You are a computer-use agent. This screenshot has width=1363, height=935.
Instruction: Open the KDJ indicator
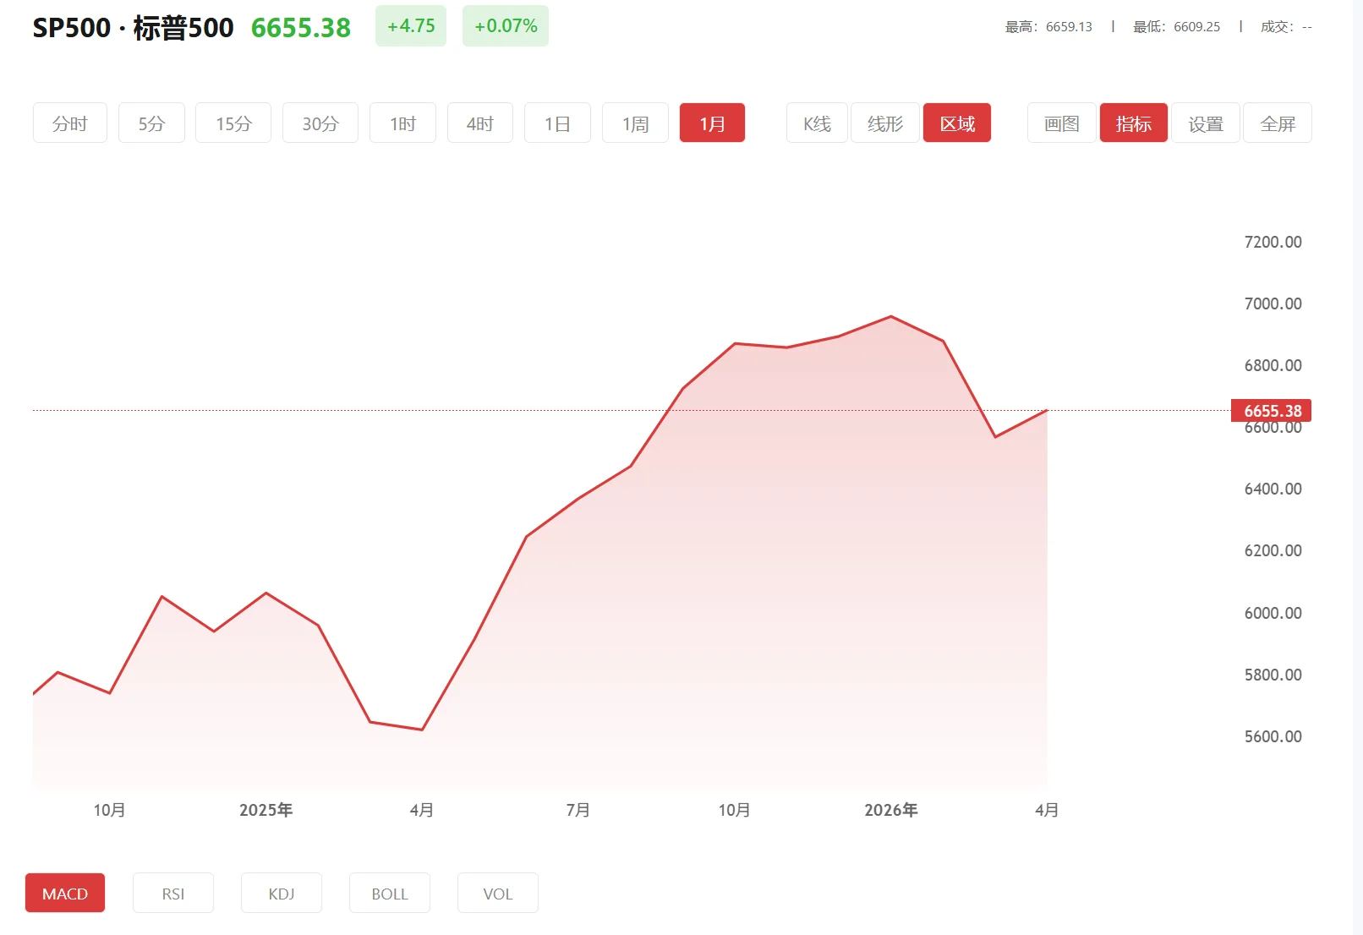[282, 893]
